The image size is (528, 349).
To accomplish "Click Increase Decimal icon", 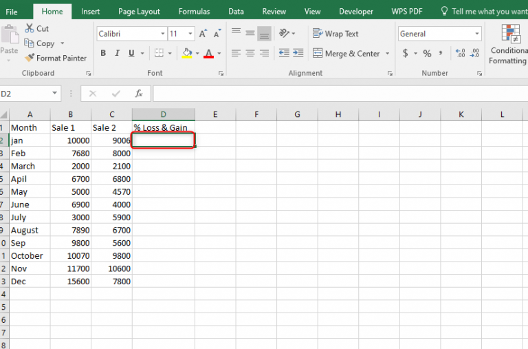I will (x=461, y=53).
